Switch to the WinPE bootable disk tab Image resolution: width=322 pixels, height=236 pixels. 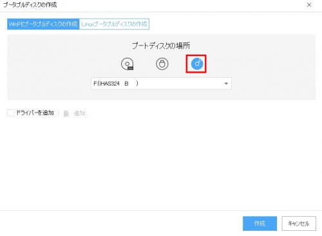click(43, 24)
